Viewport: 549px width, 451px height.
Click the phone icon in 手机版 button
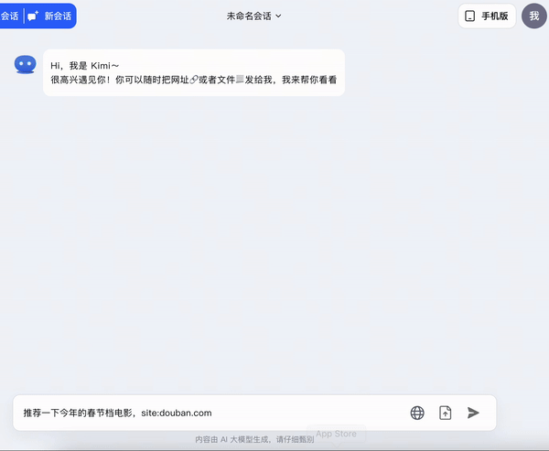pyautogui.click(x=470, y=16)
